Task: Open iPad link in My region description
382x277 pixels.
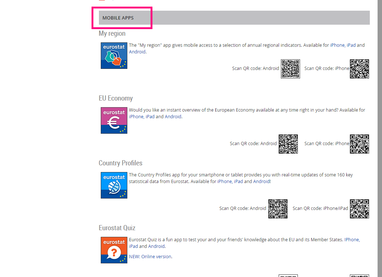Action: (x=351, y=45)
